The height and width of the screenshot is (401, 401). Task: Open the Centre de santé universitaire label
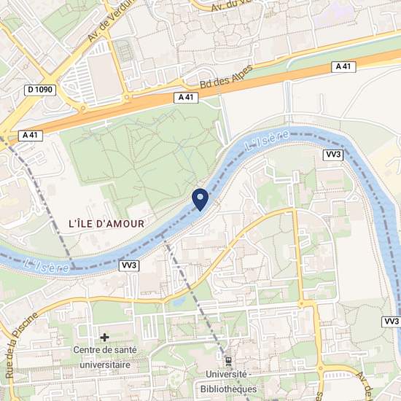point(105,357)
